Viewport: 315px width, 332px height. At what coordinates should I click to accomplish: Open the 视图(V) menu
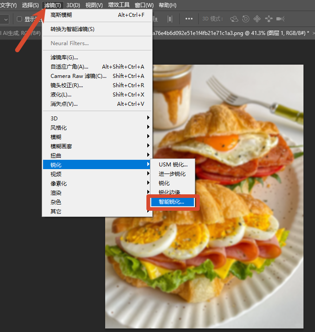[x=94, y=5]
